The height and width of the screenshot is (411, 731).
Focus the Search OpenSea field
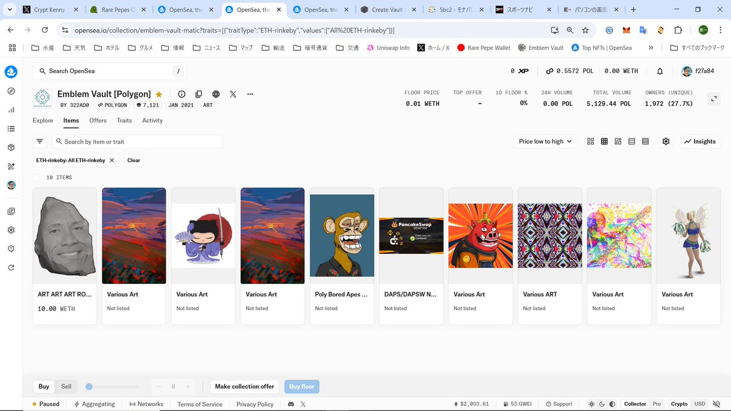110,71
